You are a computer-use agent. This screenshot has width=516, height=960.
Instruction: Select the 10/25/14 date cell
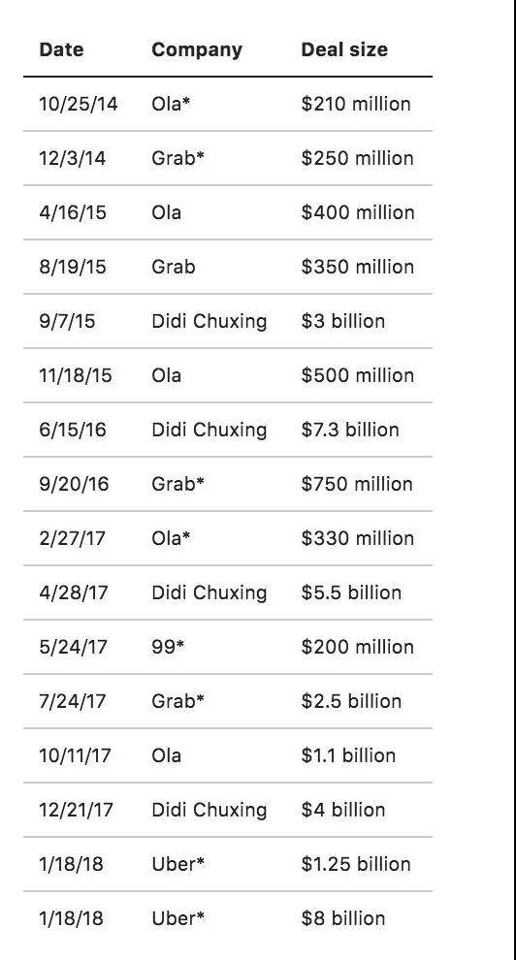(x=78, y=104)
